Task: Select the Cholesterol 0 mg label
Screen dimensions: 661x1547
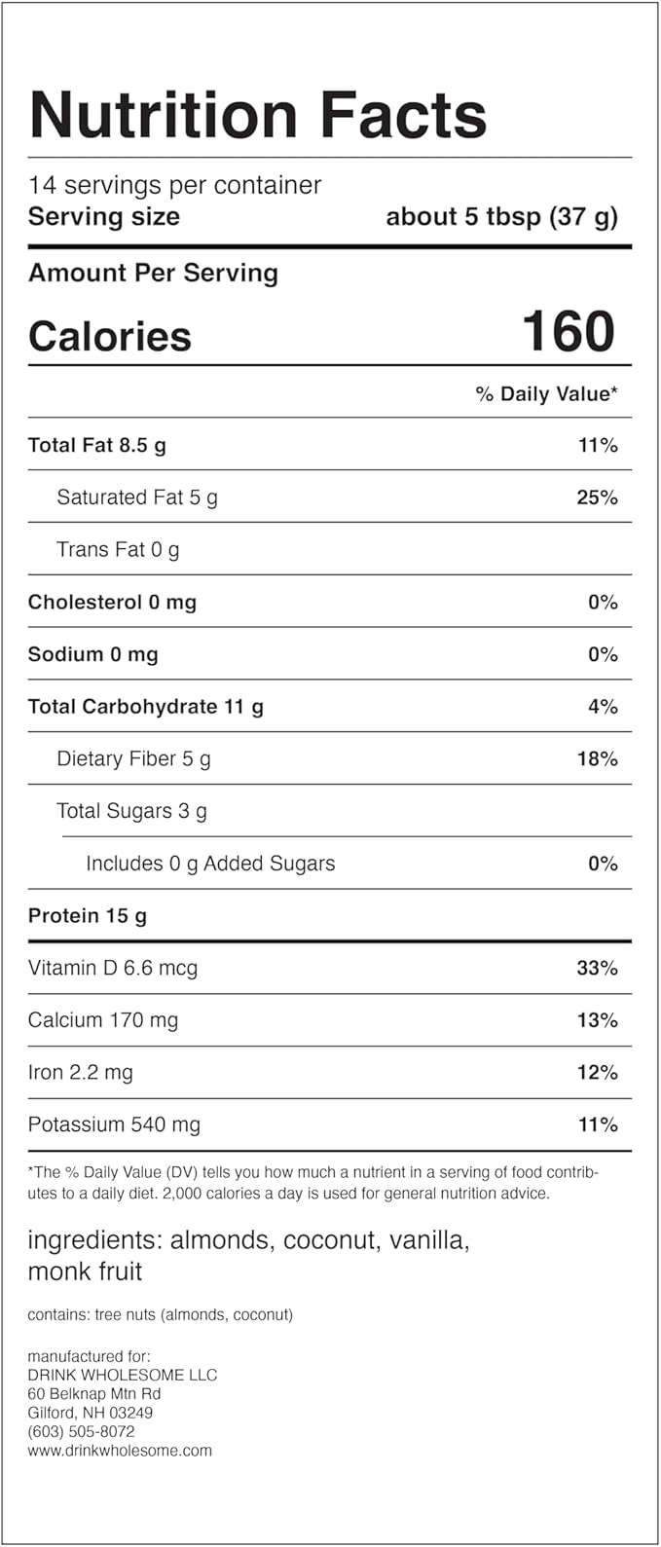Action: (x=112, y=603)
